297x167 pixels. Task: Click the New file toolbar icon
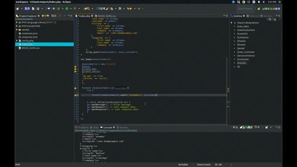[x=18, y=9]
